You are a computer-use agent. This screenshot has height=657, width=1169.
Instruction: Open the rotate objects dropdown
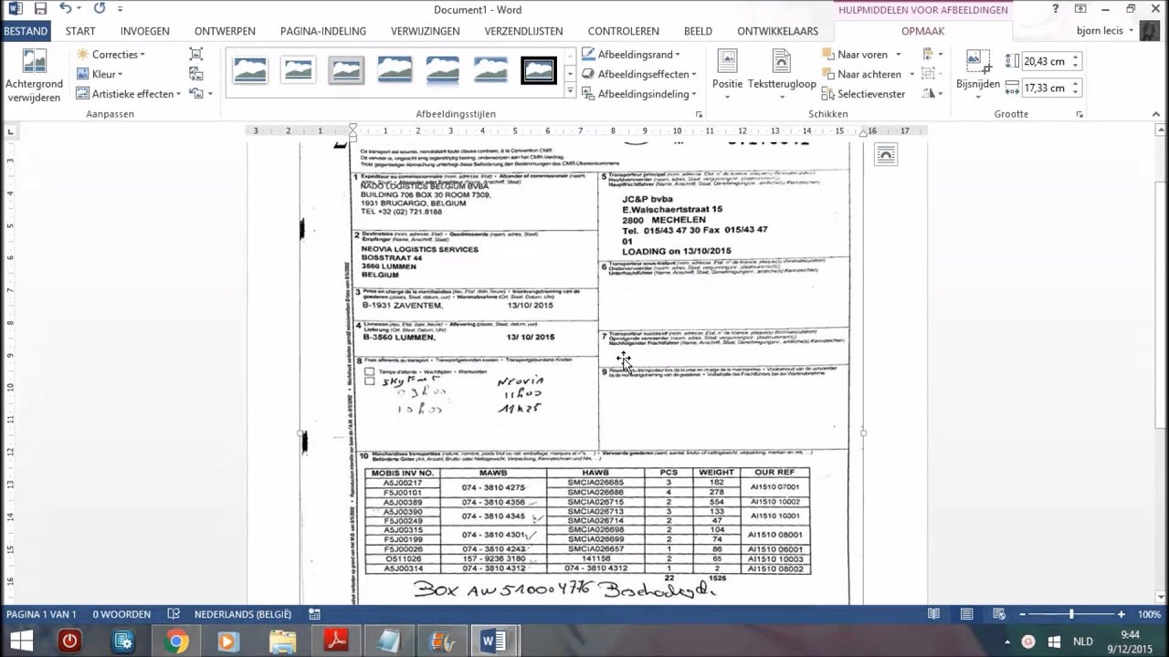click(932, 94)
